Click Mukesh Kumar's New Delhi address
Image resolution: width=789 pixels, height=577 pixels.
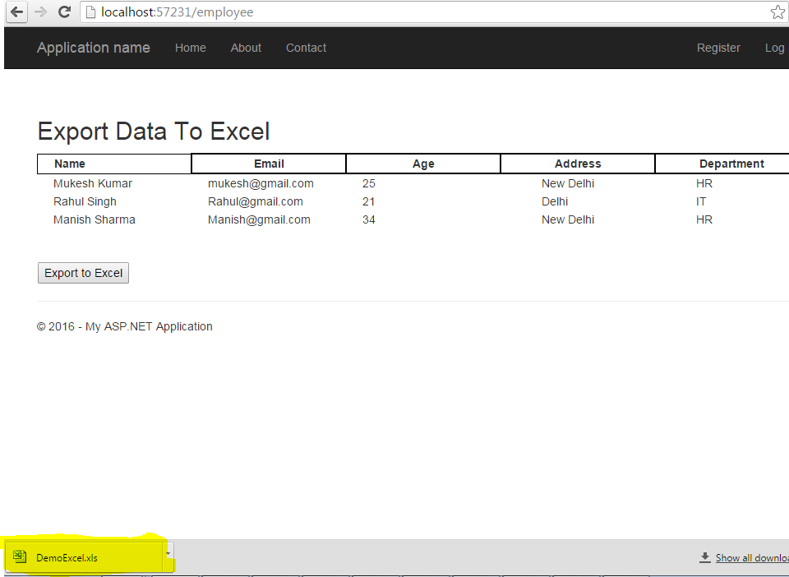(568, 183)
